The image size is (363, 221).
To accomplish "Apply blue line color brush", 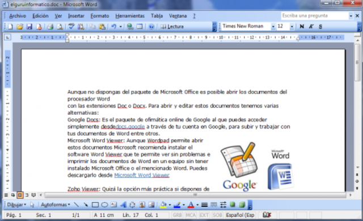I will pos(177,205).
